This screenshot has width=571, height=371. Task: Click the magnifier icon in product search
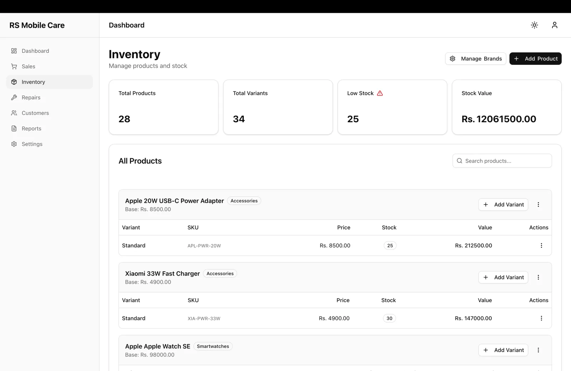point(459,161)
